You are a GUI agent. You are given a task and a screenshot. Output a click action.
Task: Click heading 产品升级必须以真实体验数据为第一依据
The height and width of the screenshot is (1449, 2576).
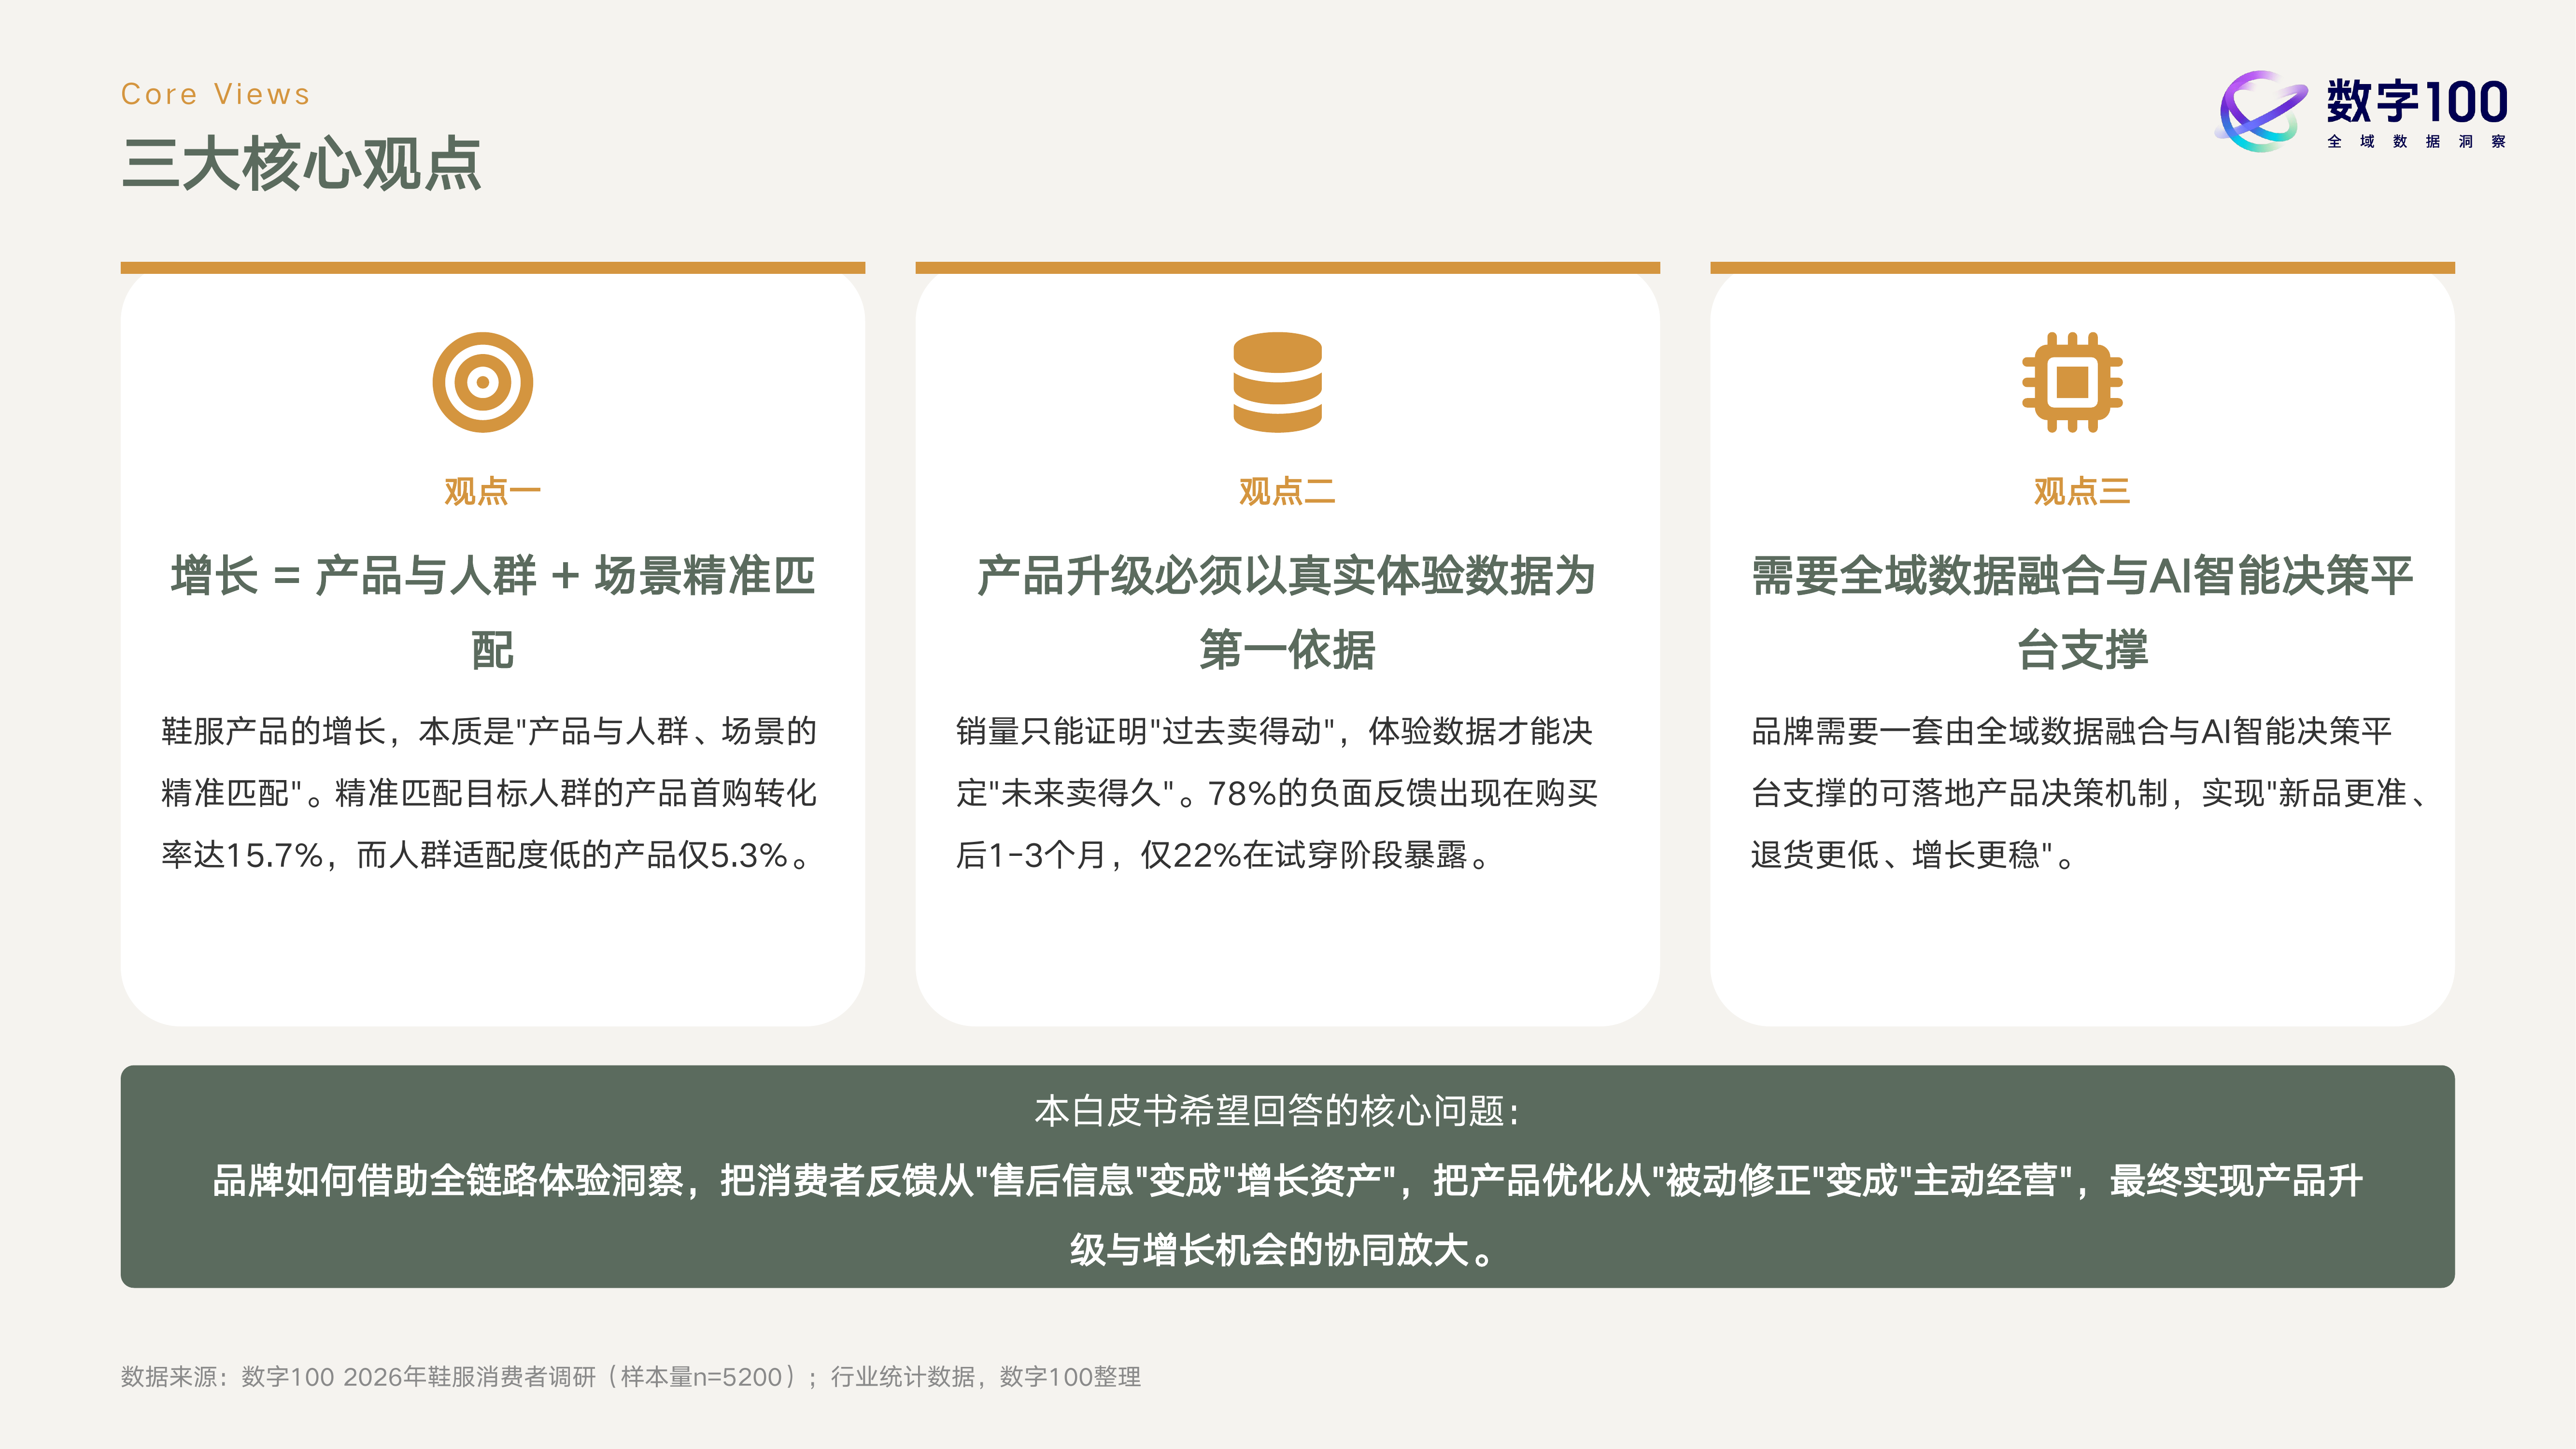click(1287, 612)
